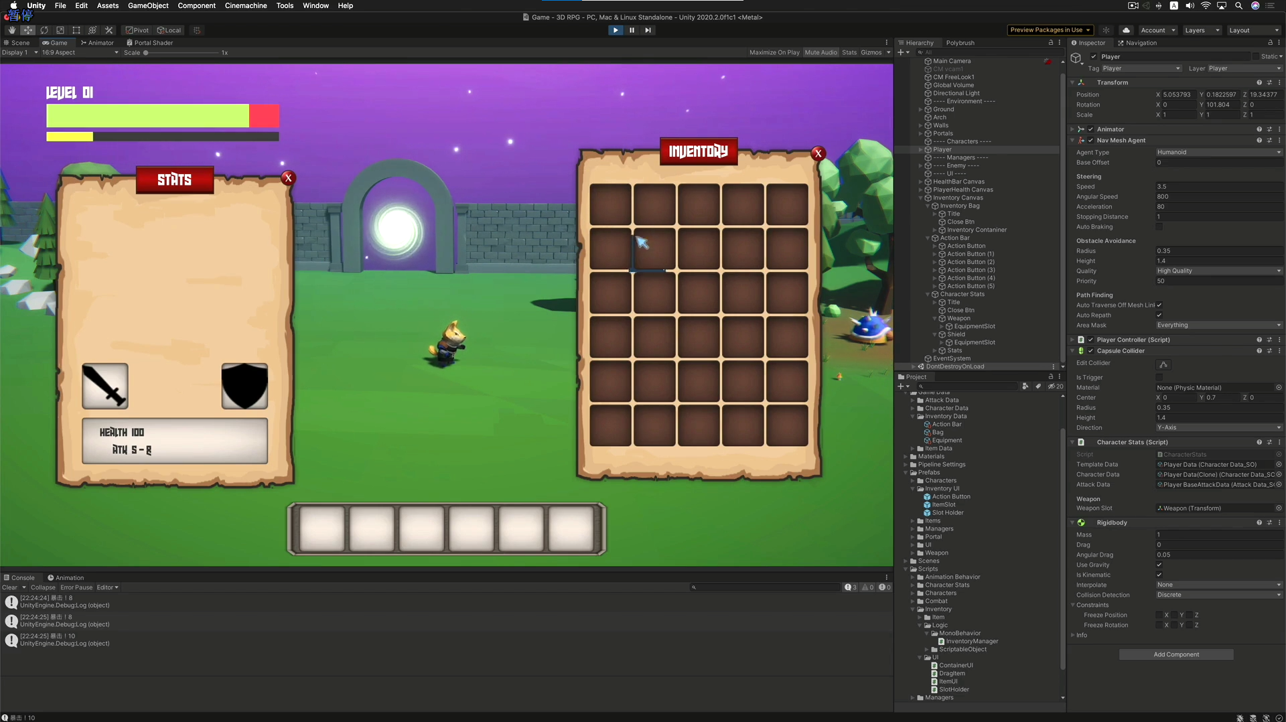Image resolution: width=1286 pixels, height=722 pixels.
Task: Collapse the Inventory Canvas in the Hierarchy
Action: click(922, 198)
